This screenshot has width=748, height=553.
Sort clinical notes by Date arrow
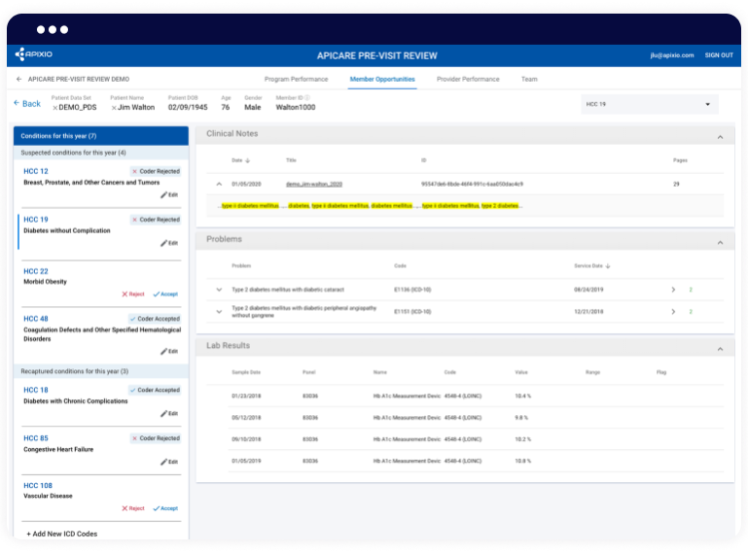[x=248, y=160]
